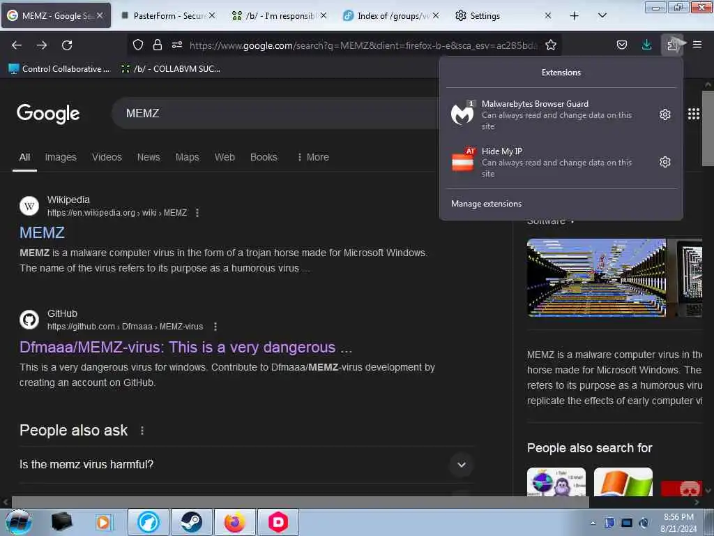This screenshot has height=536, width=714.
Task: Close the Settings tab
Action: click(x=548, y=15)
